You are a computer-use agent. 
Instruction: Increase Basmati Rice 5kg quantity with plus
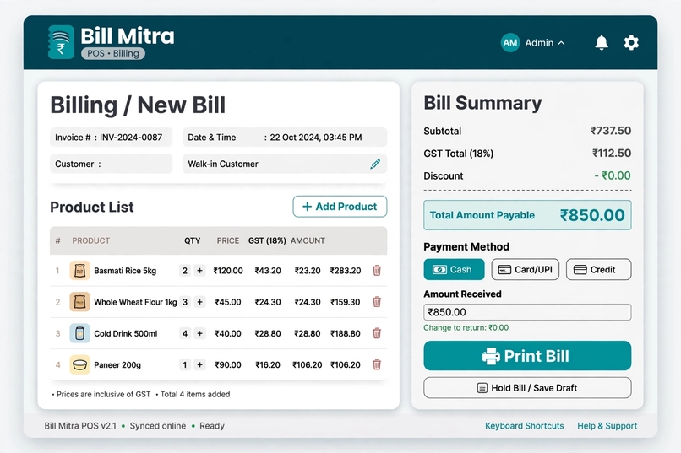[x=199, y=271]
